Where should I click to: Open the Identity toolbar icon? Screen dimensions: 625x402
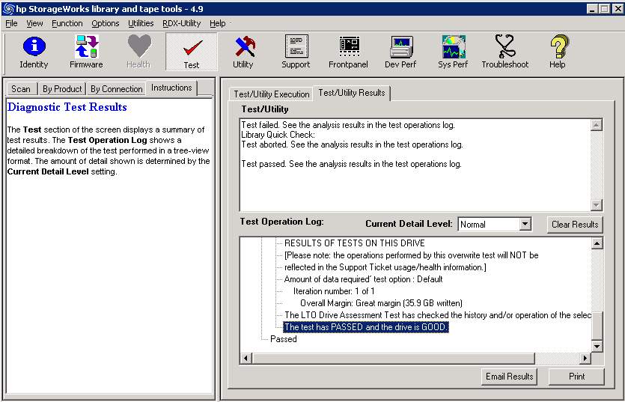[34, 52]
